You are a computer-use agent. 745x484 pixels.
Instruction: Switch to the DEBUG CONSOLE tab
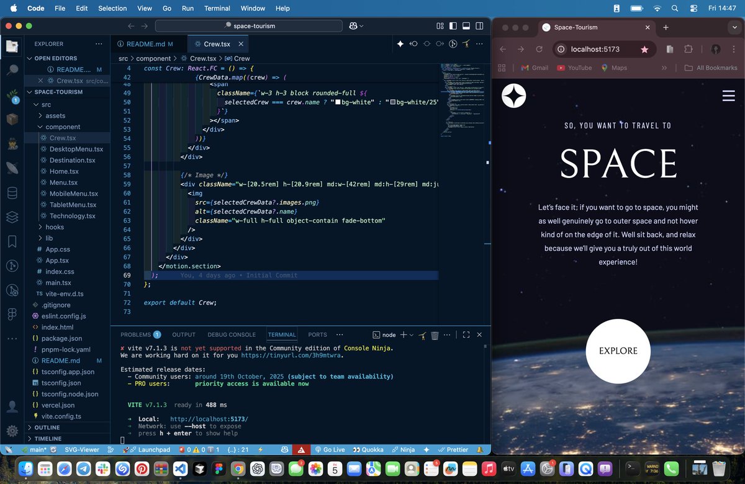point(232,334)
